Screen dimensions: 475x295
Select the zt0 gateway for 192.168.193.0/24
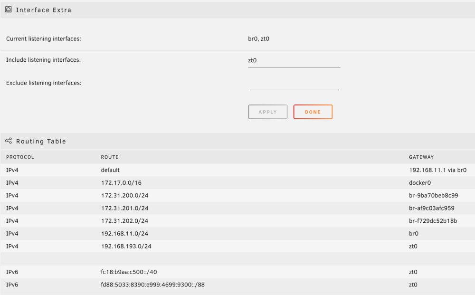point(413,246)
